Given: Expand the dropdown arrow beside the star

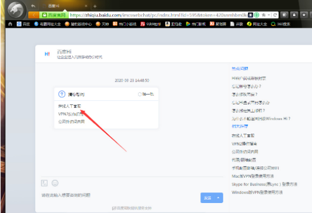Looking at the screenshot, I should 269,15.
